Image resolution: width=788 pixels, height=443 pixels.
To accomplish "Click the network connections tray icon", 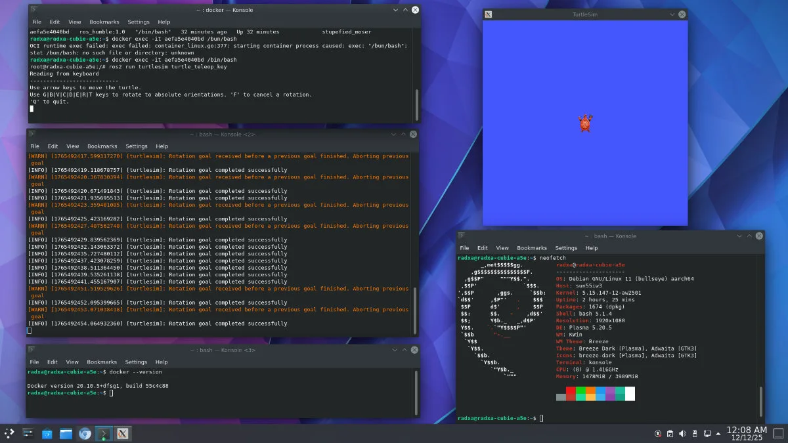I will (707, 433).
